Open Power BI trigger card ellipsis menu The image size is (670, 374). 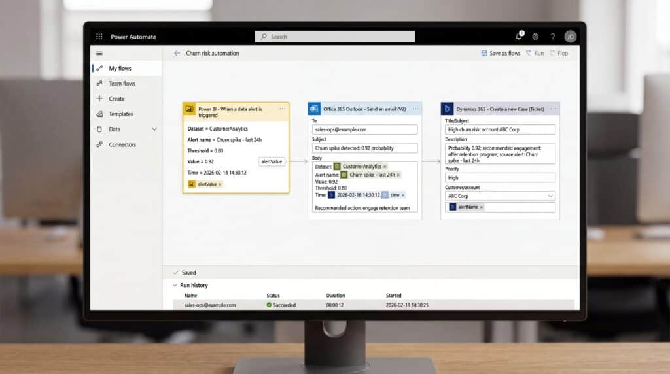pyautogui.click(x=283, y=109)
